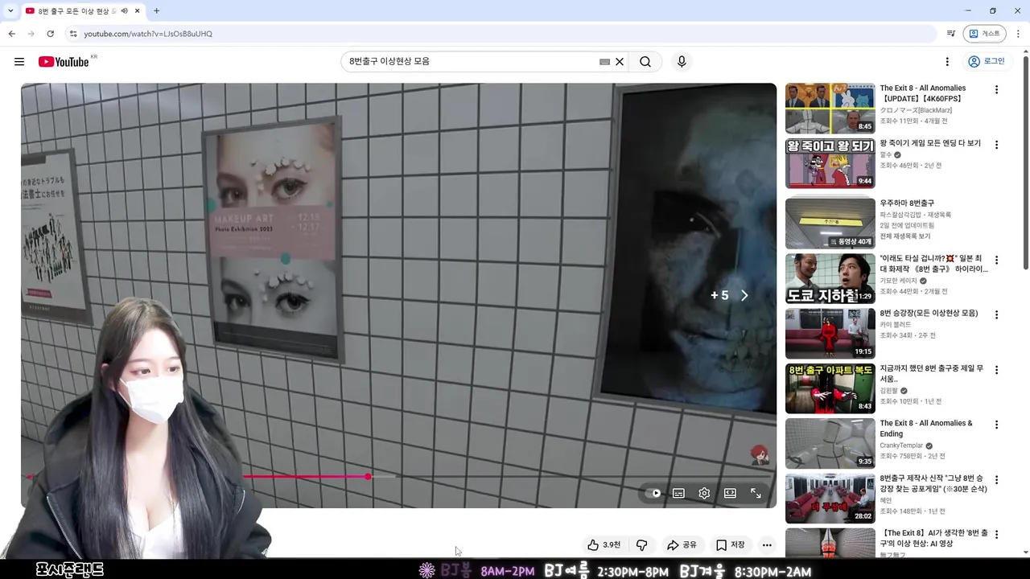Screen dimensions: 1030x579
Task: Open 왕 죽이기 게임 모든 엔딩 video title
Action: click(x=930, y=143)
